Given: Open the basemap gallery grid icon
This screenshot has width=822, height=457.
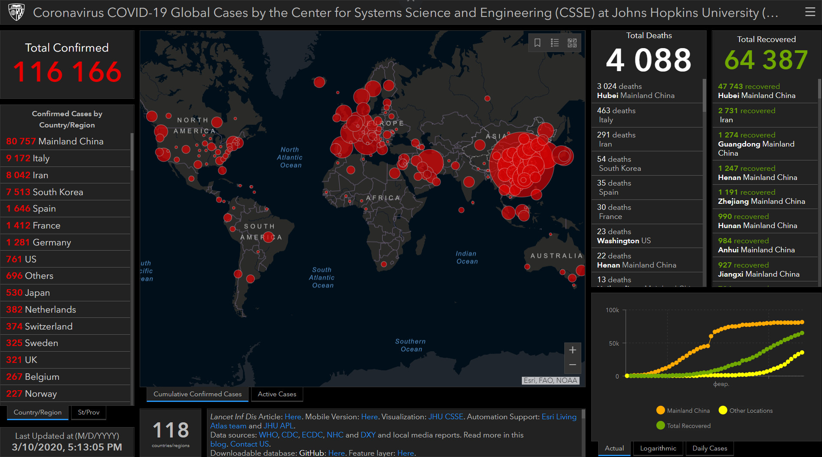Looking at the screenshot, I should [572, 42].
